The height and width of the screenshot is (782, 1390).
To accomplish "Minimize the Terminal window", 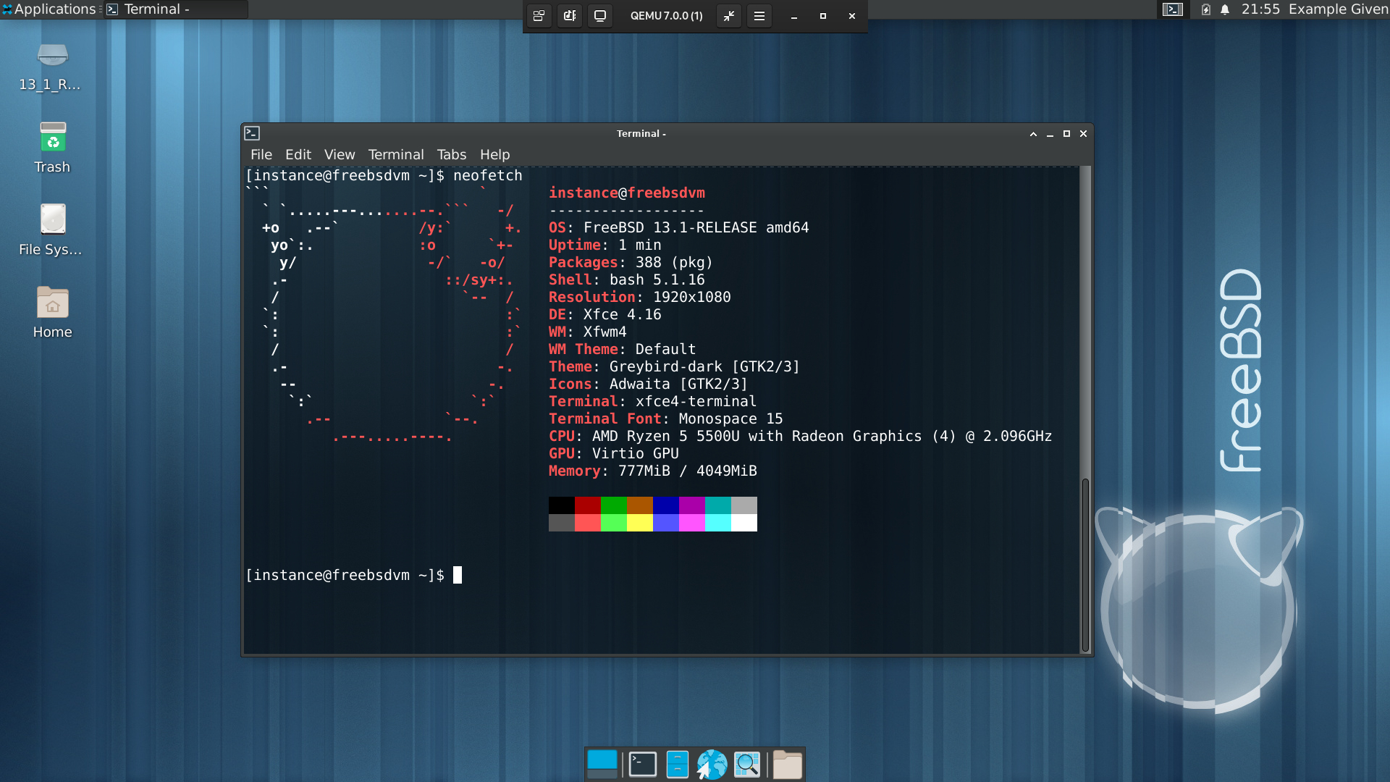I will point(1050,134).
